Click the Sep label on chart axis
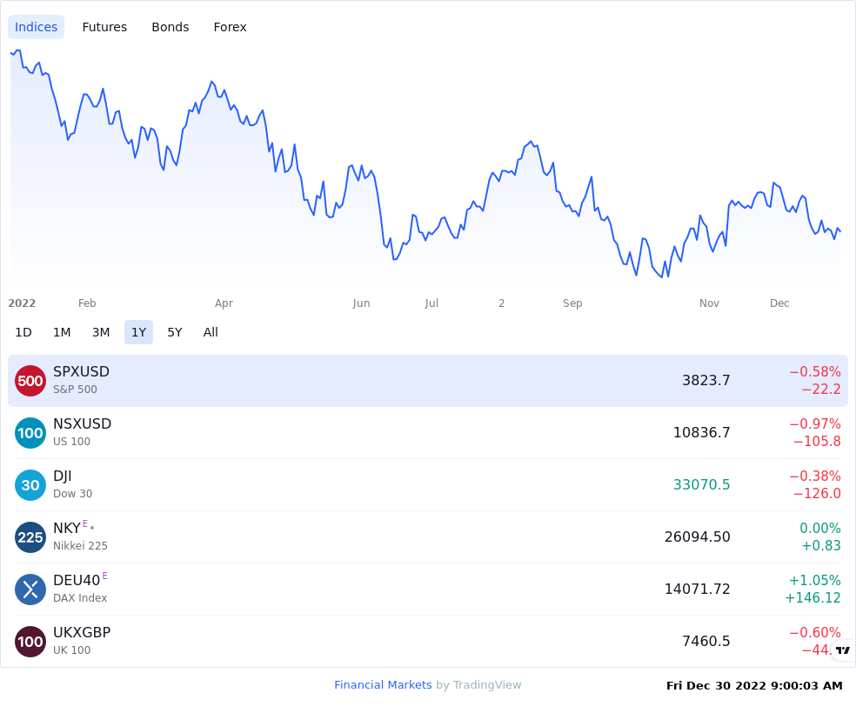Viewport: 856px width, 713px height. pyautogui.click(x=572, y=303)
